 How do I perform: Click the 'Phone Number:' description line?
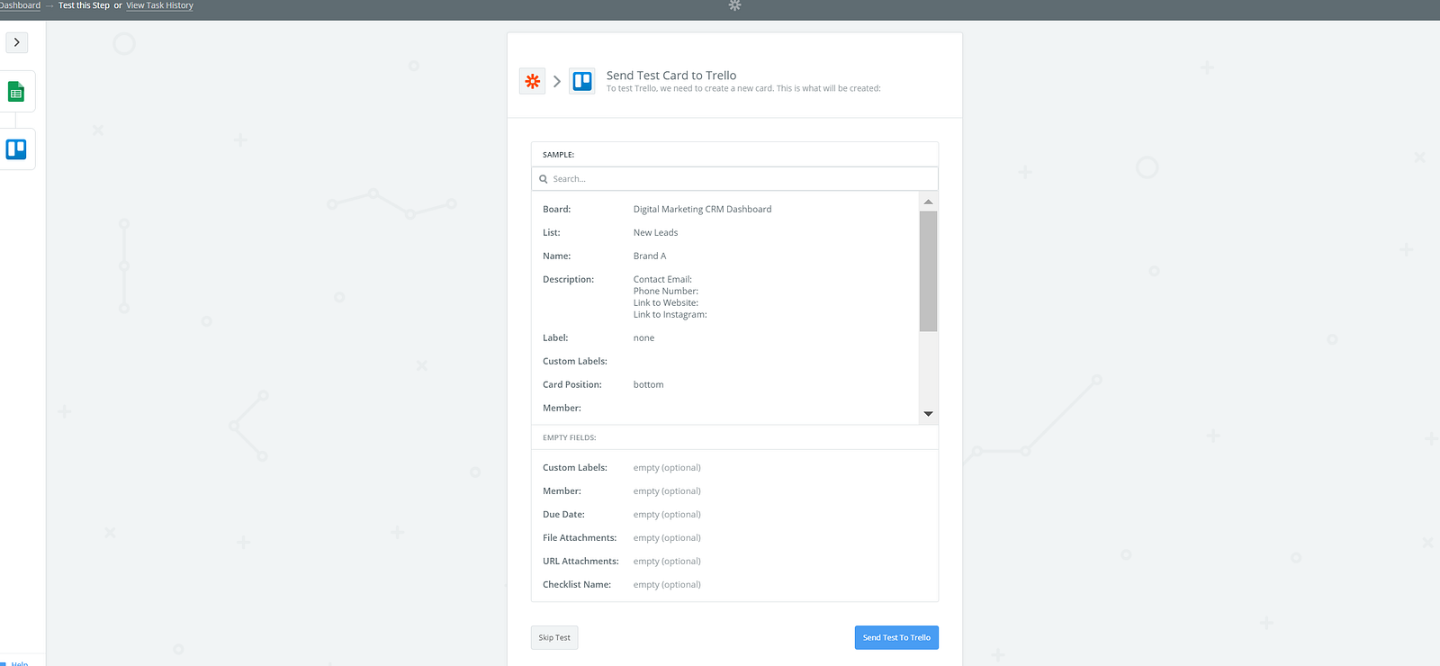666,291
